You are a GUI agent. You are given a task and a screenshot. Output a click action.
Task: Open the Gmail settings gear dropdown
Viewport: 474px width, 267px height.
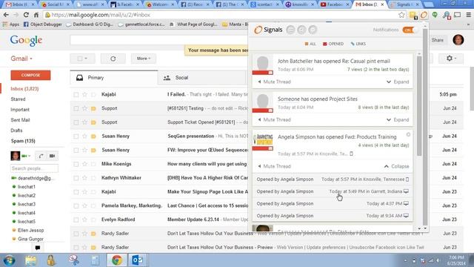coord(451,58)
